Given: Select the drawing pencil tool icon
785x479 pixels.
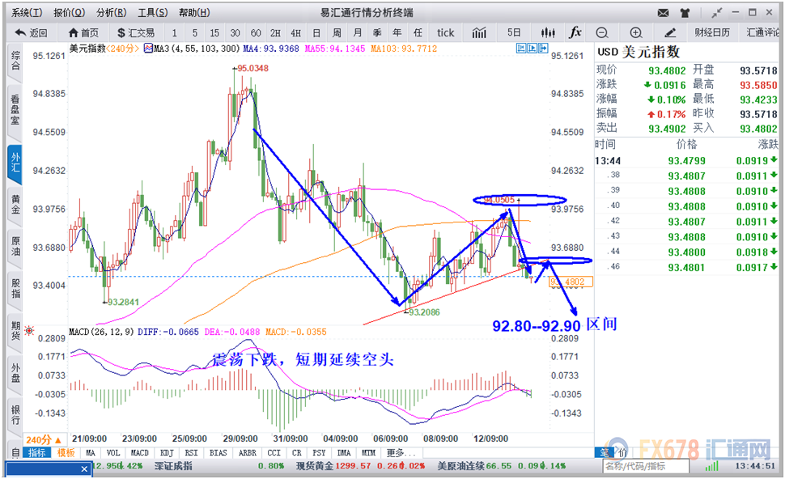Looking at the screenshot, I should pyautogui.click(x=670, y=33).
